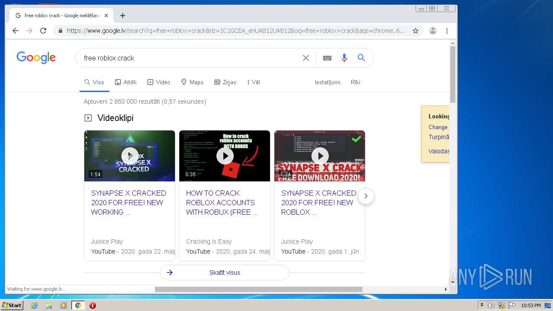This screenshot has width=553, height=311.
Task: Click the blue magnifier search button
Action: coord(362,58)
